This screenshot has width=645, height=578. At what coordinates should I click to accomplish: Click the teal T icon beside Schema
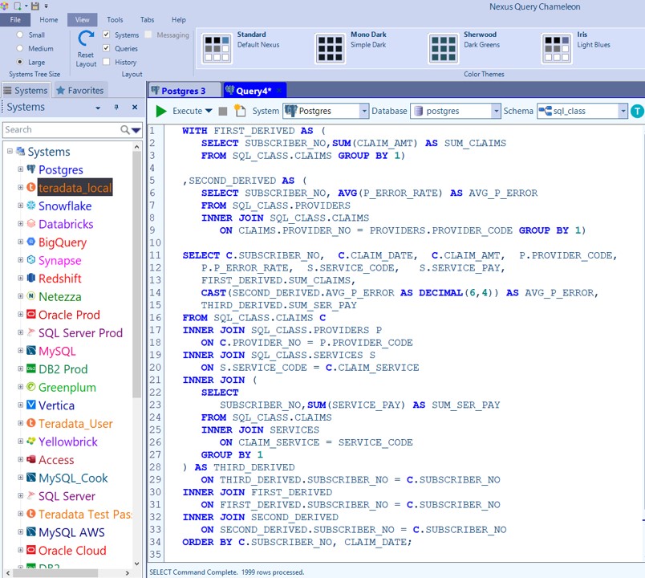(637, 112)
